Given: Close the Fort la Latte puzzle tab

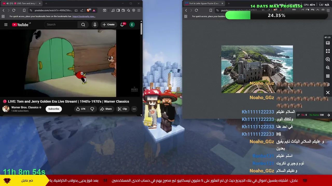Looking at the screenshot, I should click(222, 3).
